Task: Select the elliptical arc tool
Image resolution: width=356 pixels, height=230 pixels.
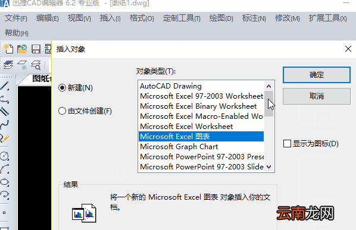Action: 5,195
